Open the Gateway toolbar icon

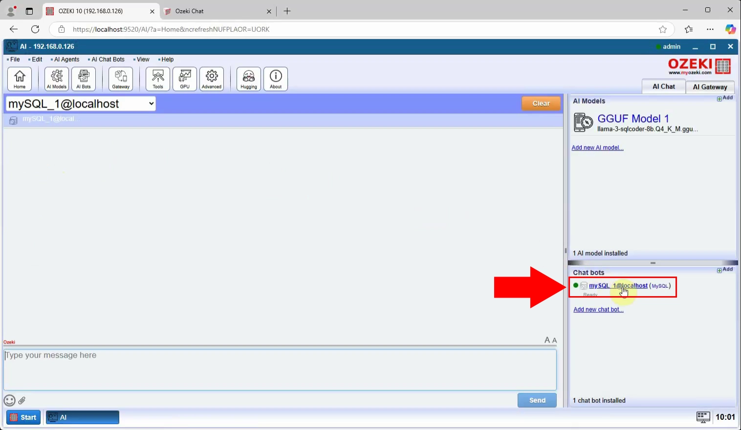click(x=121, y=79)
